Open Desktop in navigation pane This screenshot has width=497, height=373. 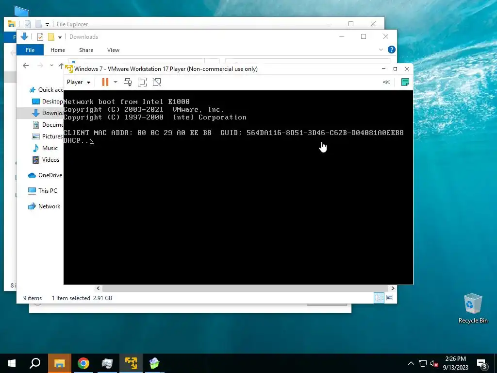48,102
